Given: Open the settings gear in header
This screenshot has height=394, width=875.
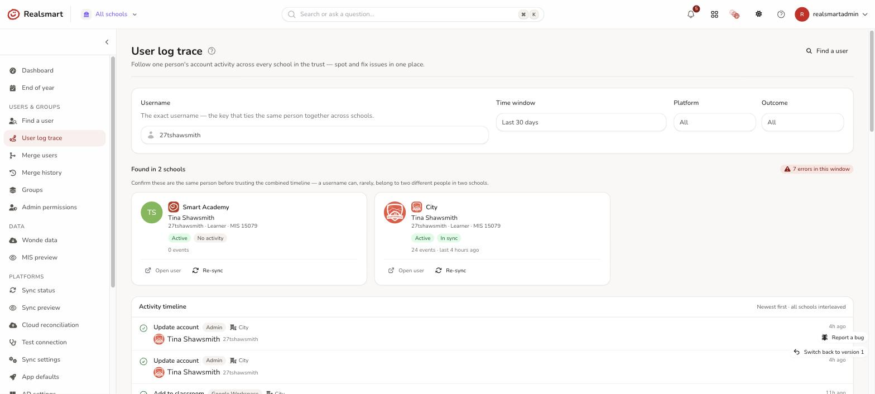Looking at the screenshot, I should [x=758, y=14].
